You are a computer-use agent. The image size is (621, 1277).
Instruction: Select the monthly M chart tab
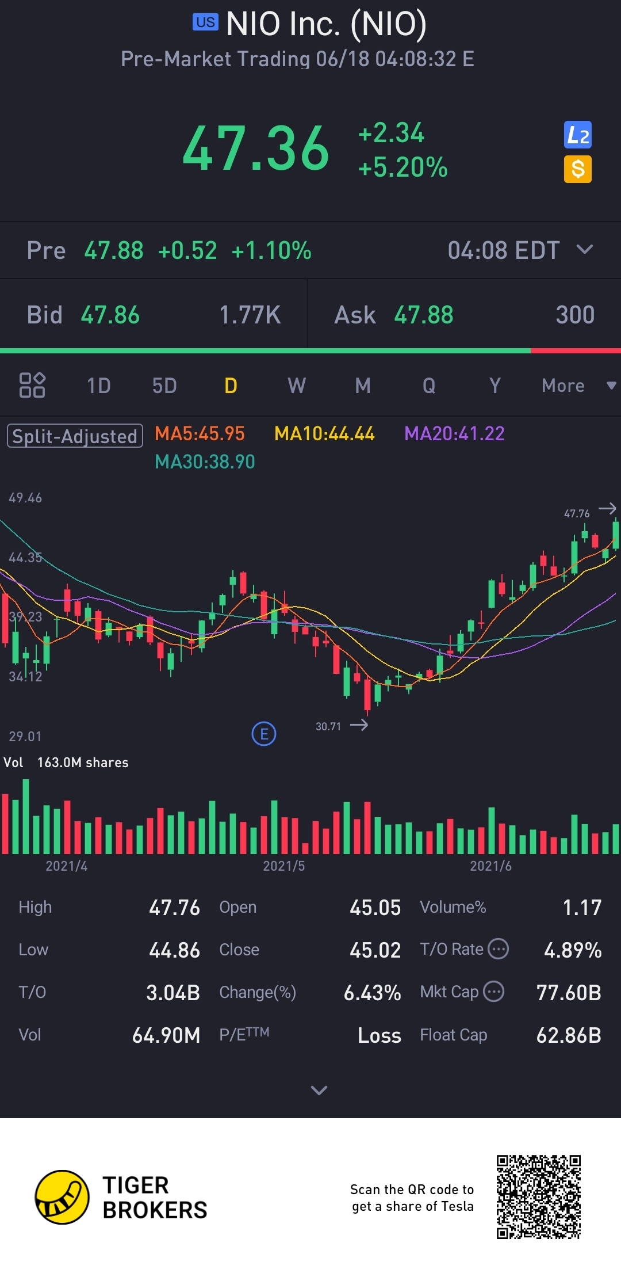tap(363, 386)
